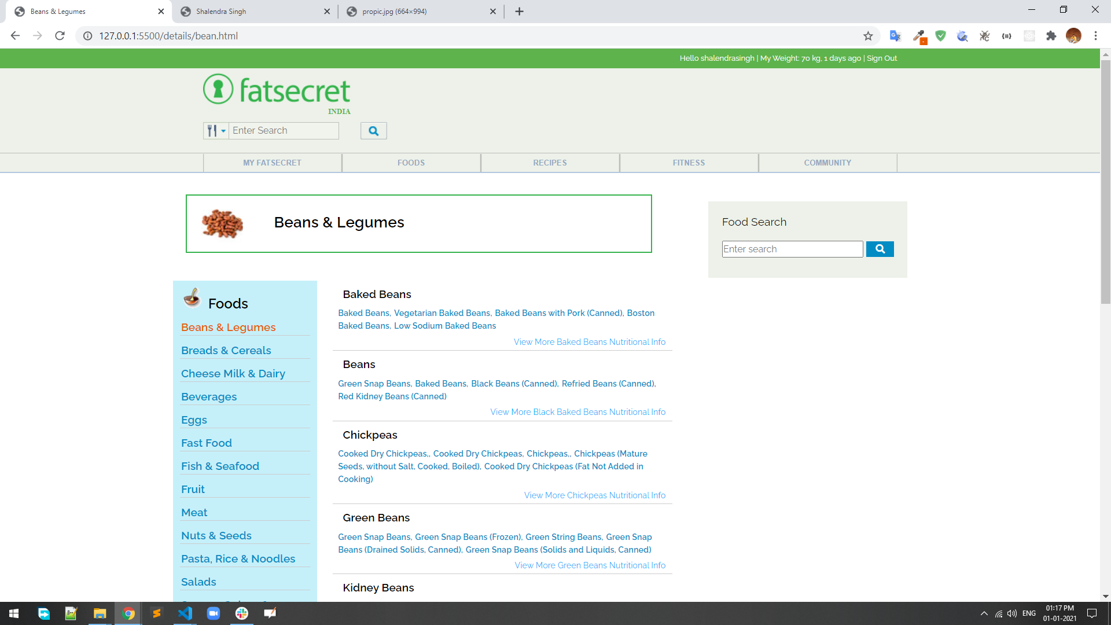Image resolution: width=1111 pixels, height=625 pixels.
Task: Expand the hidden system tray icons chevron
Action: click(x=984, y=613)
